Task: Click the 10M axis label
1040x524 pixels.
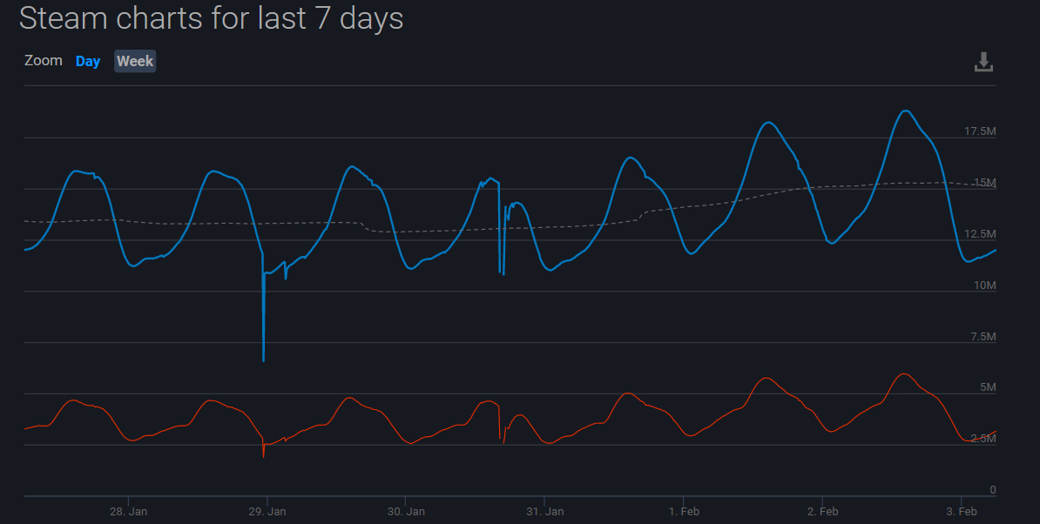Action: [985, 286]
